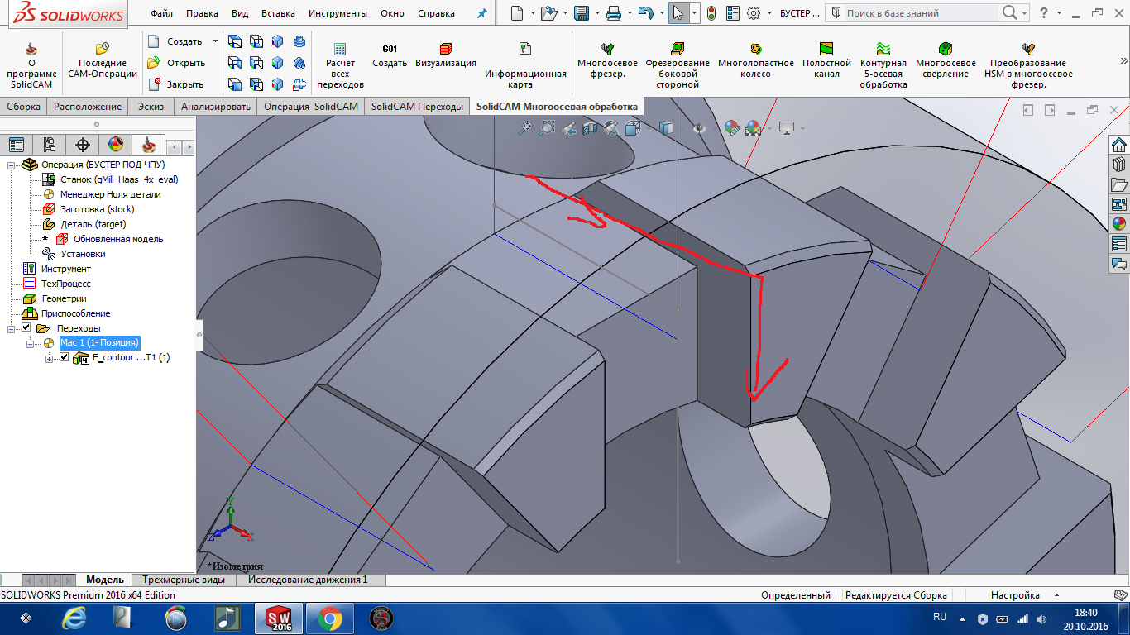Open Recent CAM-Operations list
The image size is (1130, 635).
point(103,60)
